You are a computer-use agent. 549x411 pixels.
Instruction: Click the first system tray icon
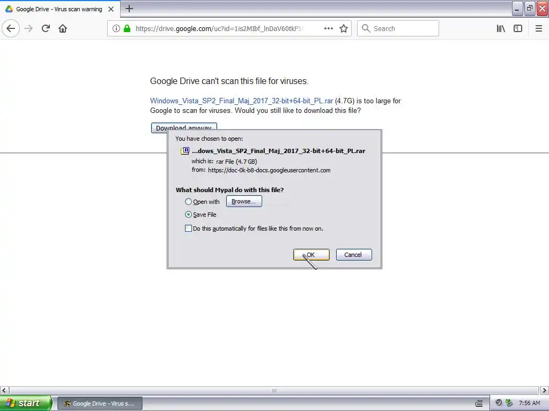tap(499, 403)
